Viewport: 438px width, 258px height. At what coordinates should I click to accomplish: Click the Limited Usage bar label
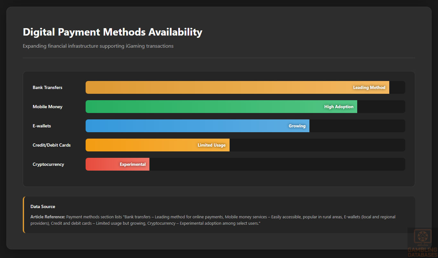pos(211,145)
